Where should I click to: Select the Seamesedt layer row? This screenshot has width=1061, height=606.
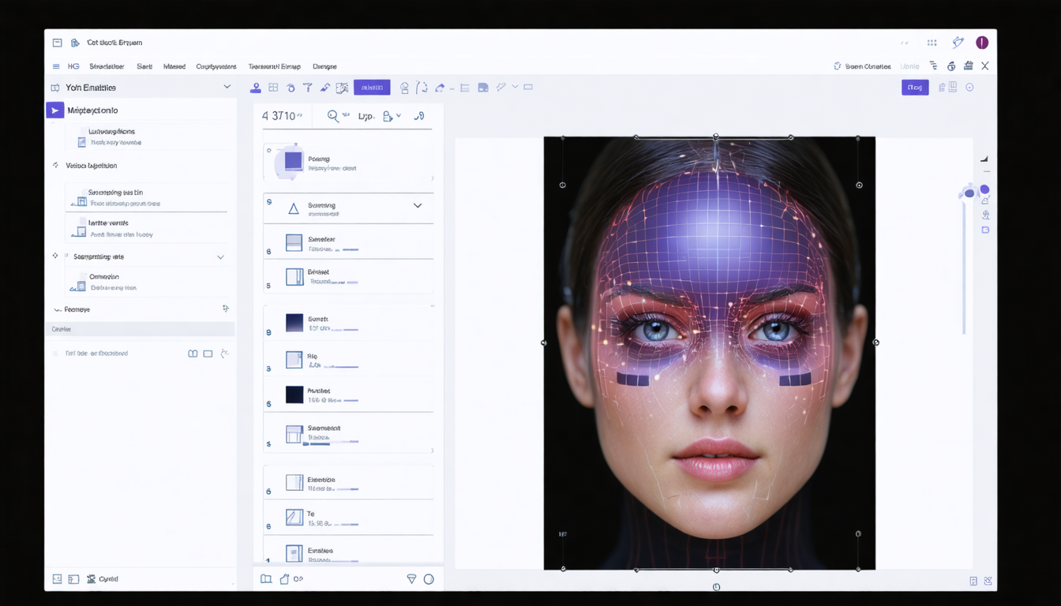[348, 432]
